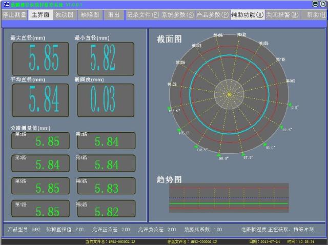The image size is (328, 245).
Task: Open the 产品参数(P) menu
Action: pos(213,15)
